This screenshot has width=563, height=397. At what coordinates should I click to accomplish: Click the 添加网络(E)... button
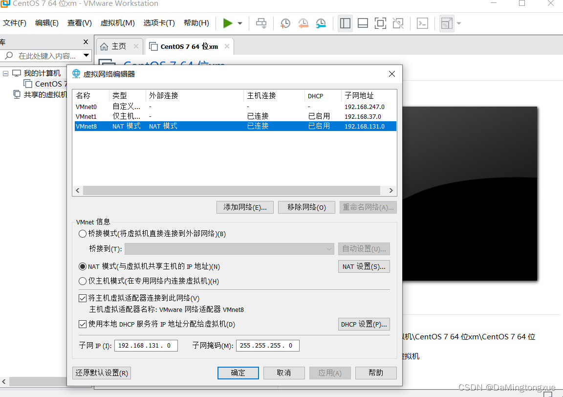coord(245,207)
